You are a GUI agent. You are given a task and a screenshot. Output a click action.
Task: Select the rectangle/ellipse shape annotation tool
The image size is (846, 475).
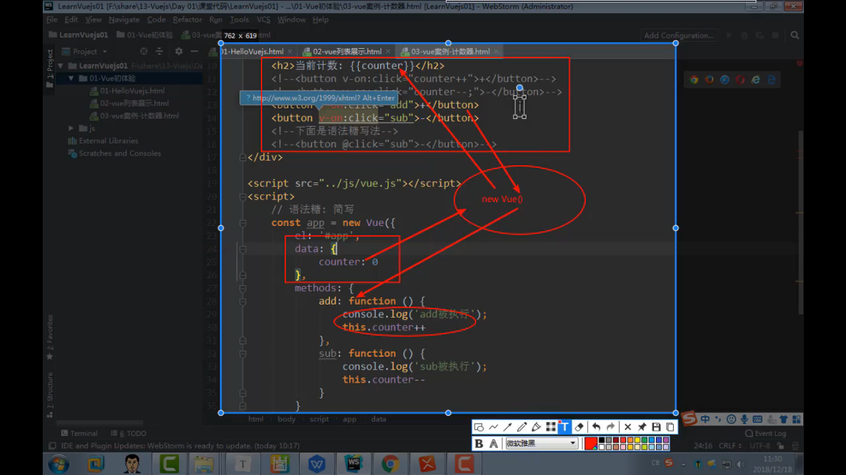point(479,427)
